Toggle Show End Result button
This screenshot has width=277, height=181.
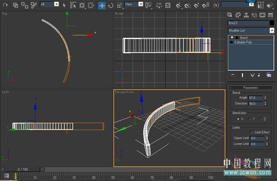pos(242,75)
